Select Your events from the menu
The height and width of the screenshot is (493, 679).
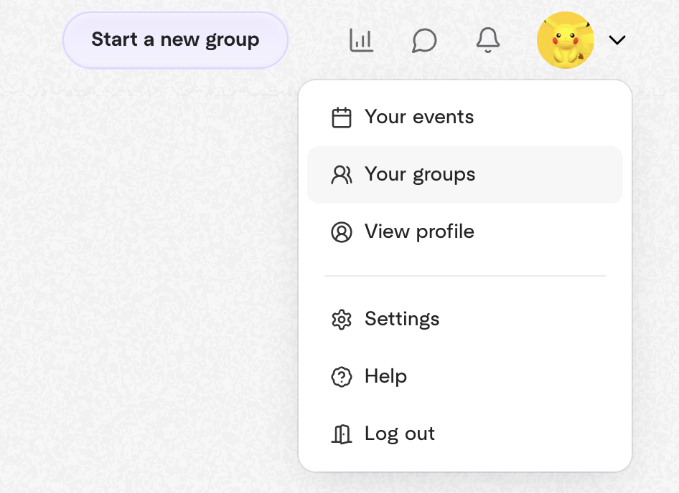(x=419, y=118)
